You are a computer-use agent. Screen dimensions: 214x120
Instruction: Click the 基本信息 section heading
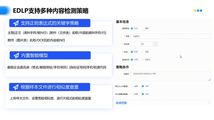click(x=122, y=22)
